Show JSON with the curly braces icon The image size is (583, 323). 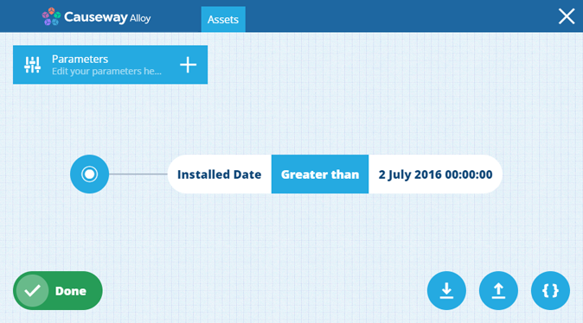point(551,291)
